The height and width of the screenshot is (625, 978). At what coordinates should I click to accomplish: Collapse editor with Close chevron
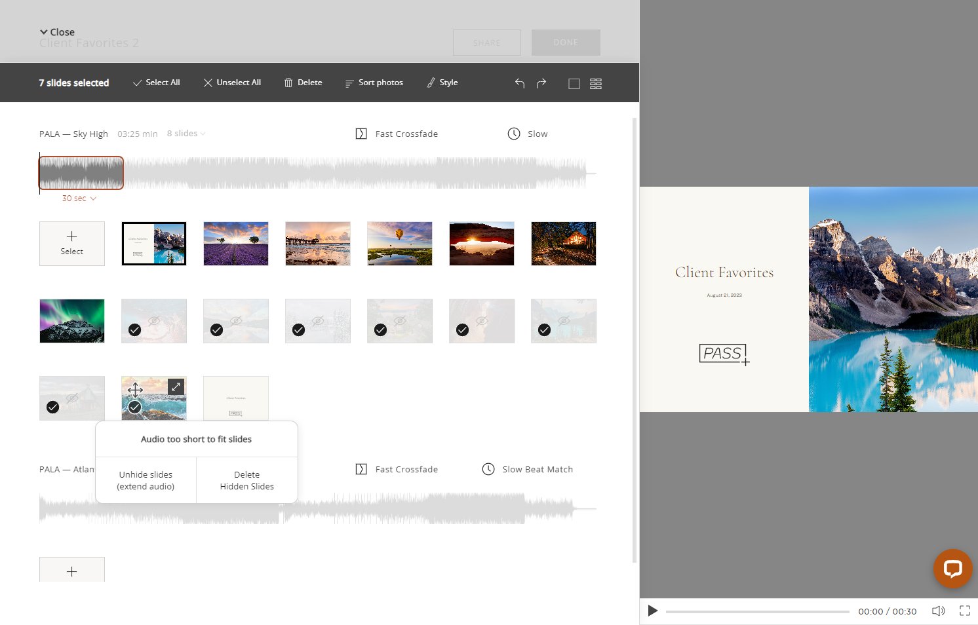coord(57,32)
